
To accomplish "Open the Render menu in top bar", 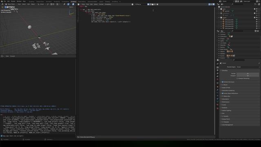I will 13,1.
